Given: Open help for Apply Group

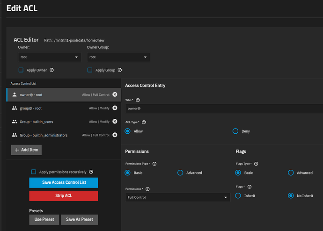Looking at the screenshot, I should pos(120,70).
